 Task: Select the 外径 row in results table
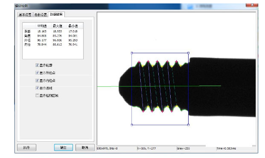click(53, 40)
